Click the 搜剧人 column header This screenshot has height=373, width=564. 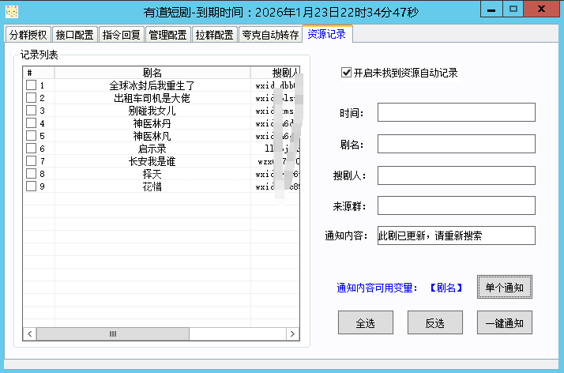tap(275, 73)
